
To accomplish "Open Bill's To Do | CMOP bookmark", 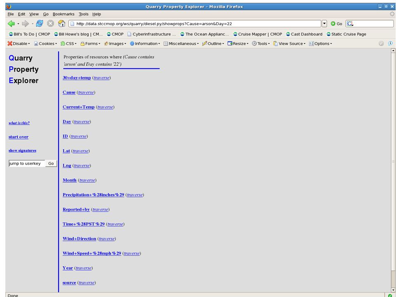I will [x=30, y=34].
